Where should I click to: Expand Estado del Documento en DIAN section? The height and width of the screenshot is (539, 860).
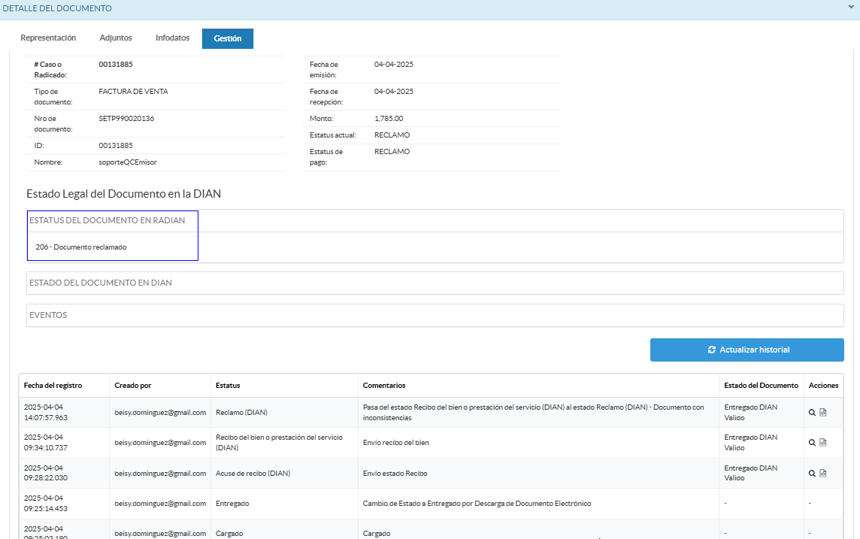pyautogui.click(x=101, y=283)
